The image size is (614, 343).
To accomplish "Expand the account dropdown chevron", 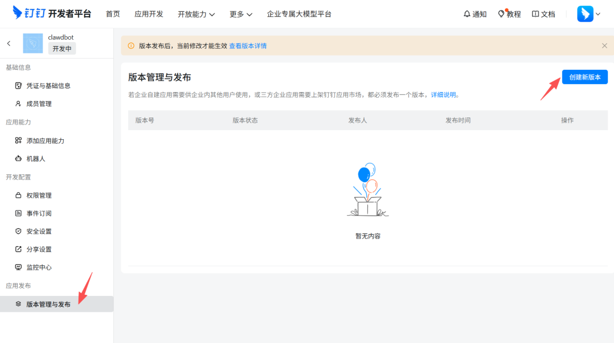I will 598,14.
